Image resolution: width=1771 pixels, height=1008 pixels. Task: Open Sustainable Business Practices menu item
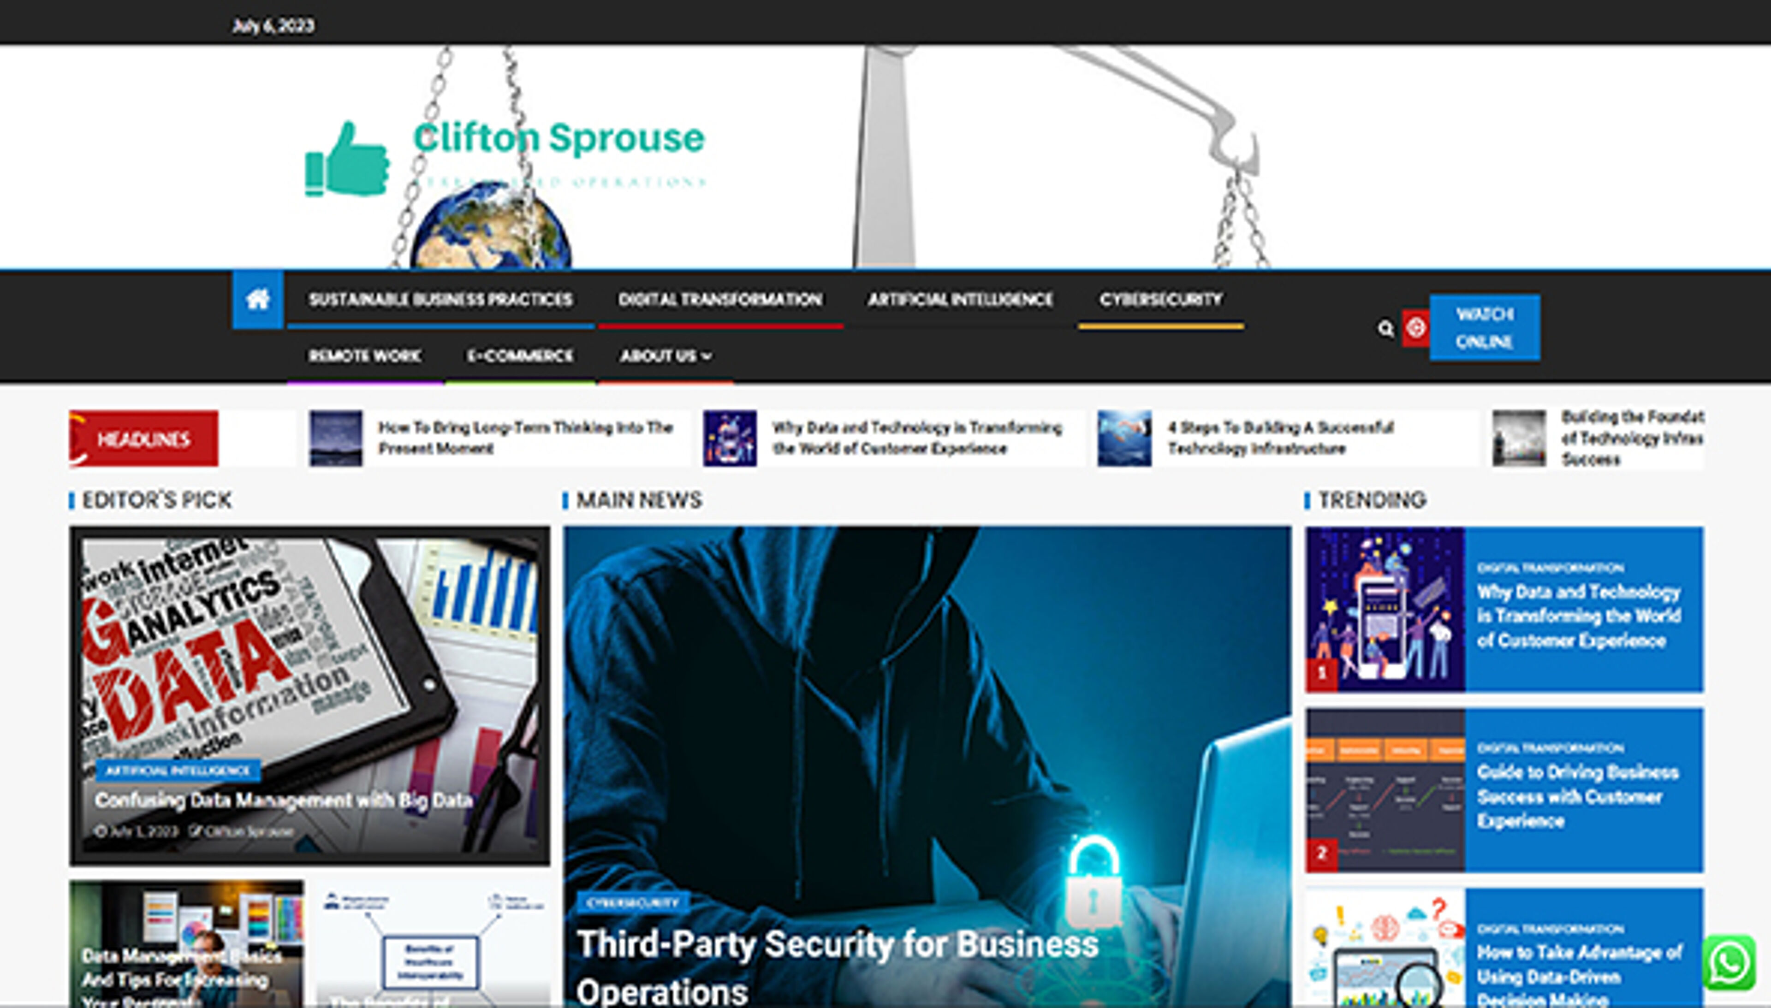[x=440, y=300]
